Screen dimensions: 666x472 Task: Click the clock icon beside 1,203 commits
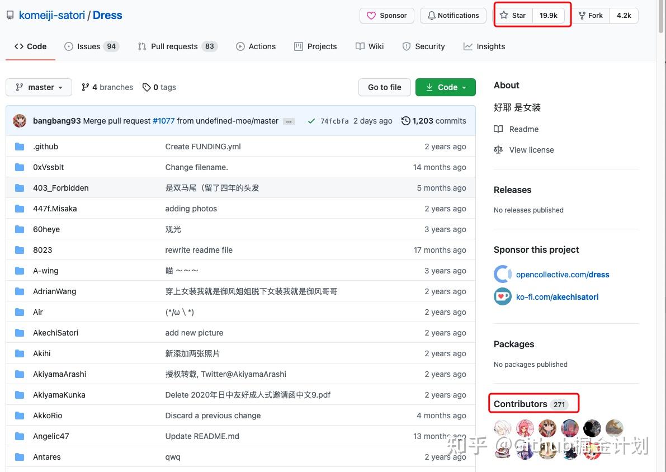(x=406, y=121)
